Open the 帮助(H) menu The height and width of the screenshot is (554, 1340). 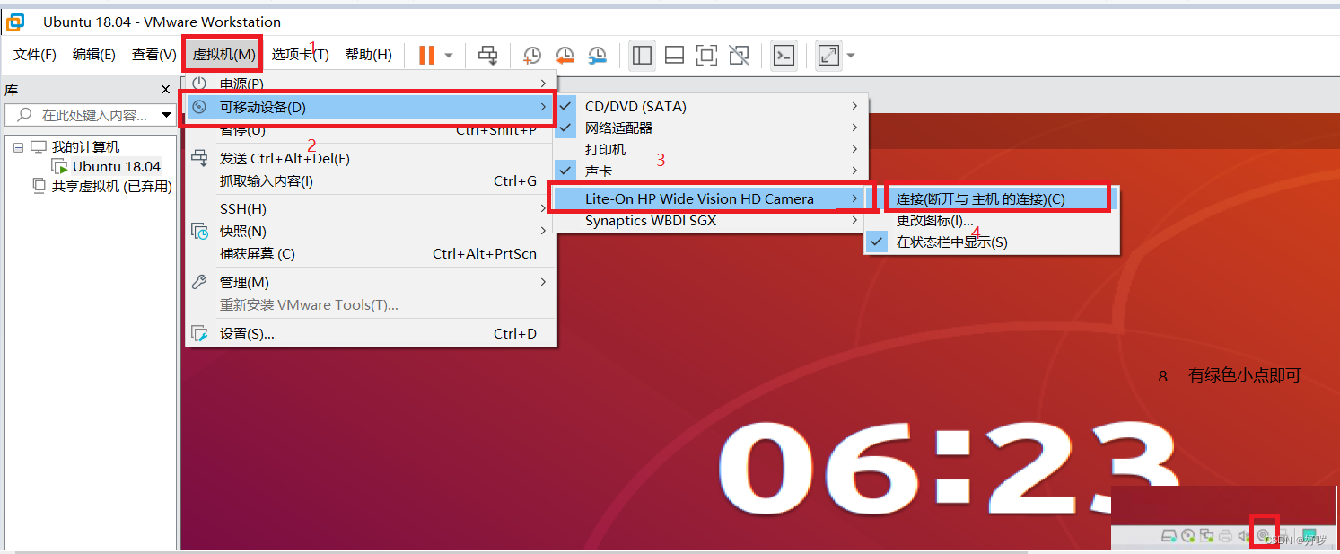pos(369,55)
